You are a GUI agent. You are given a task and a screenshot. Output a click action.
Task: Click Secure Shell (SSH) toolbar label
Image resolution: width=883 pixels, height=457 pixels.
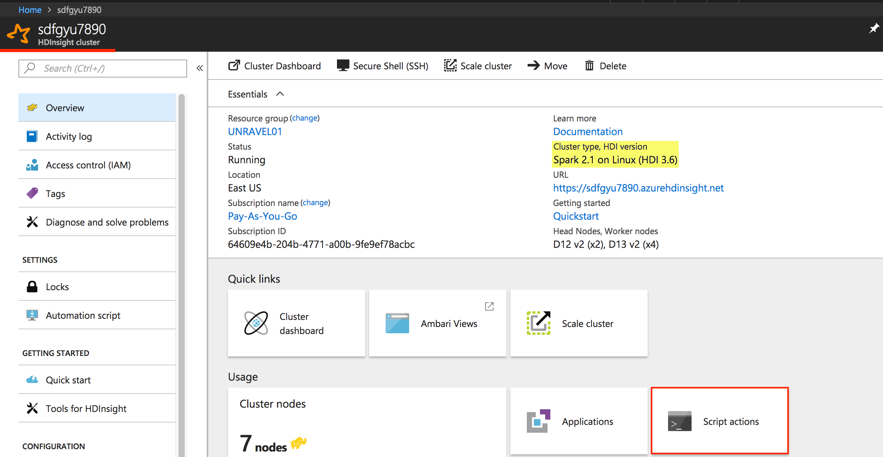point(391,66)
